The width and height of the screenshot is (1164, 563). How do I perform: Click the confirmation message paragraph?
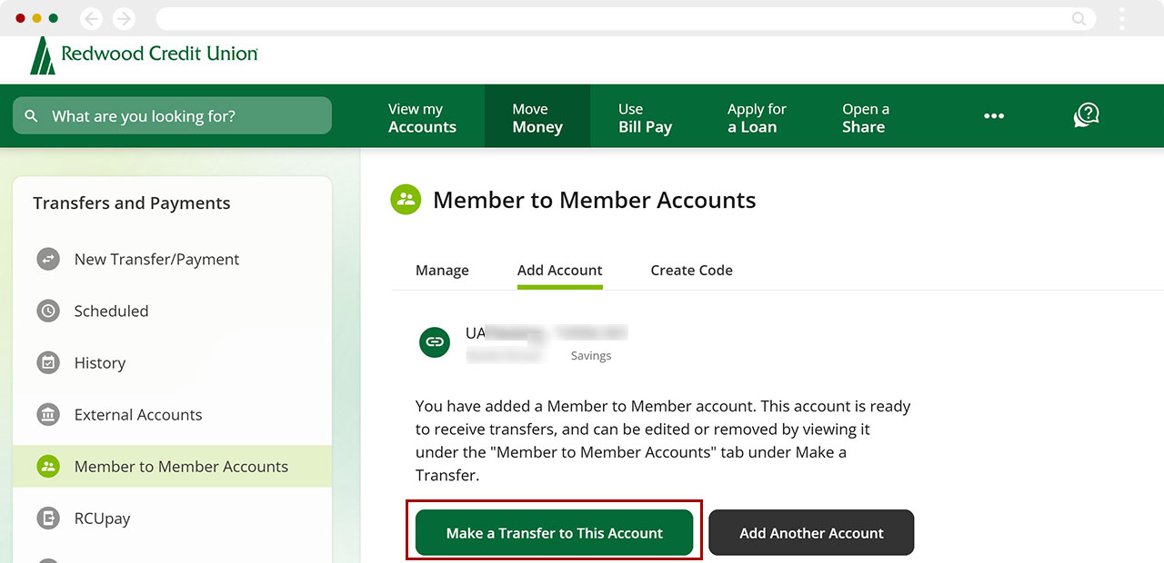(x=663, y=440)
